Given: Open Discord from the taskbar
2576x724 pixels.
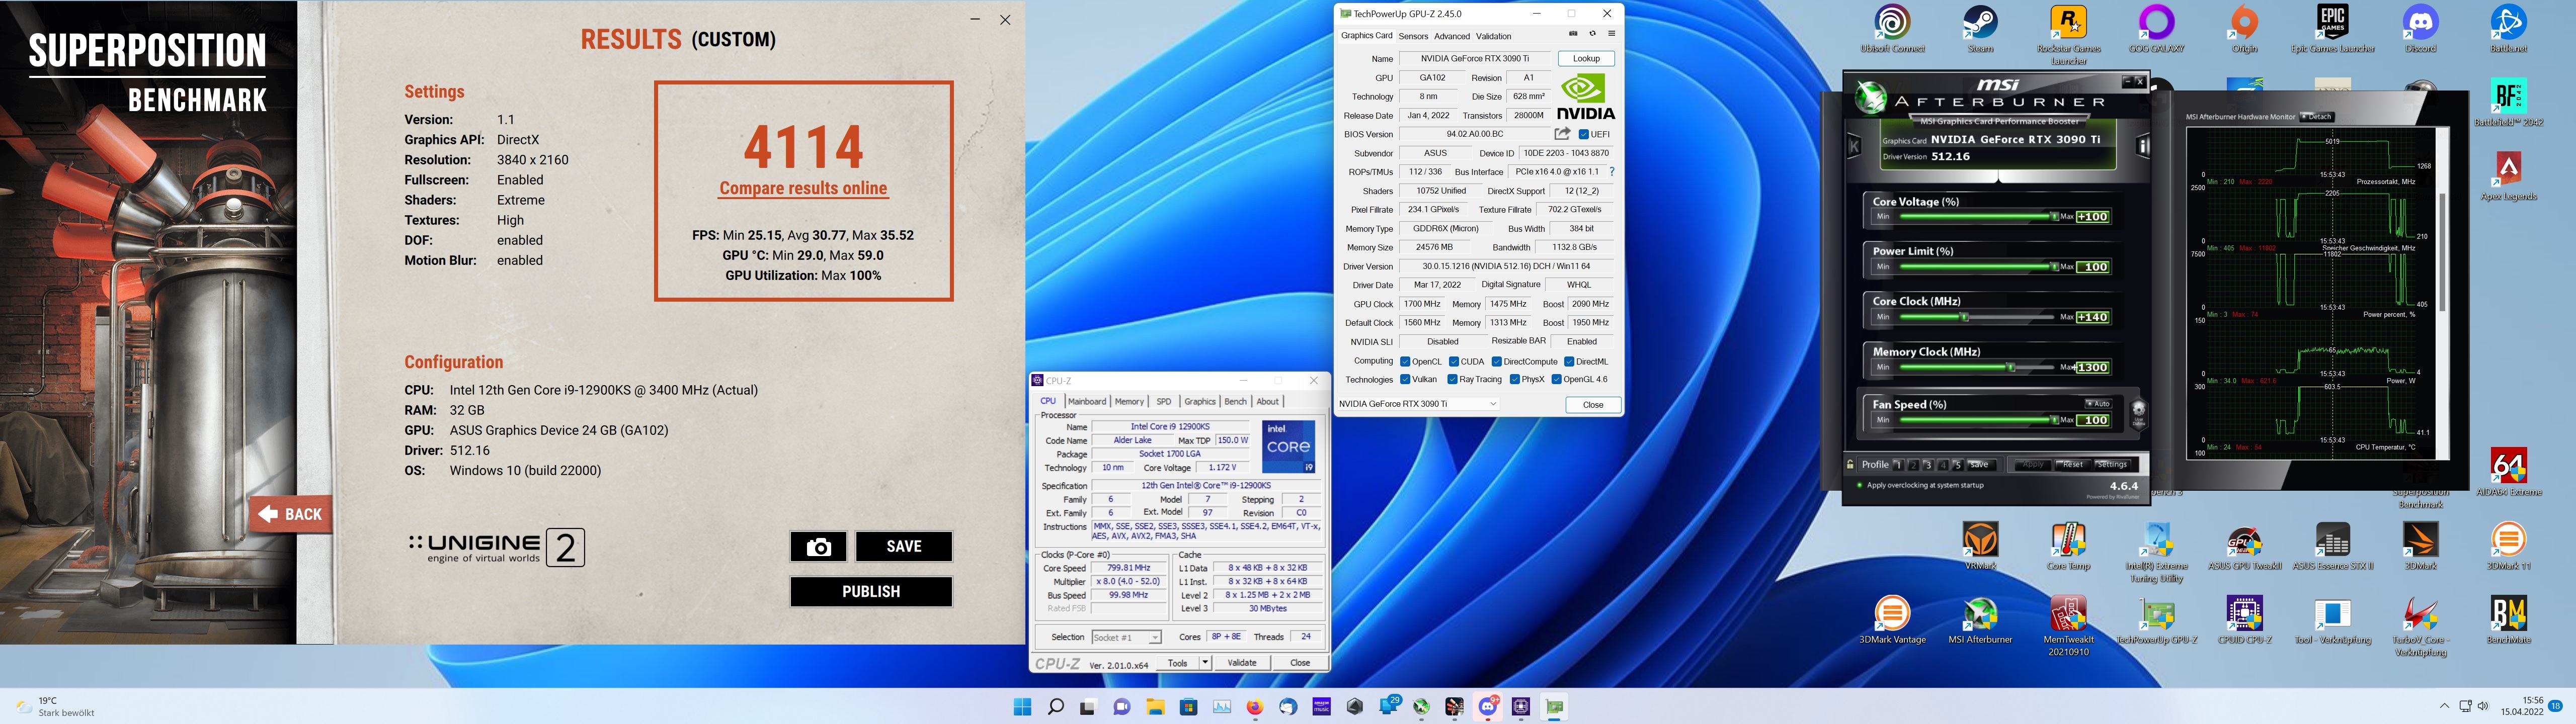Looking at the screenshot, I should (1488, 707).
